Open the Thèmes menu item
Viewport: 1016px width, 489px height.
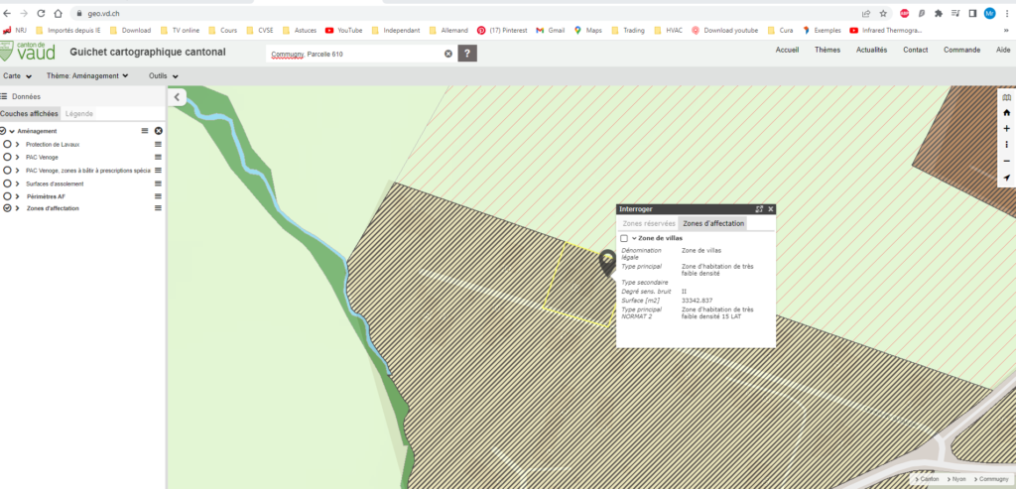tap(827, 50)
